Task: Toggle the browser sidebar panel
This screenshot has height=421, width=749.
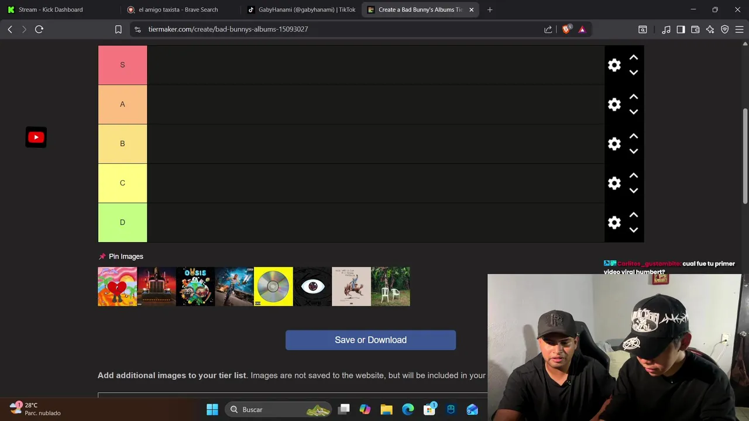Action: coord(681,29)
